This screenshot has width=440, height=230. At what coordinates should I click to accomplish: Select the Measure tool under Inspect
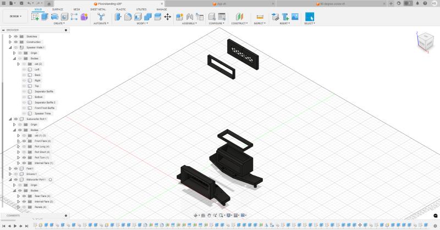[260, 17]
